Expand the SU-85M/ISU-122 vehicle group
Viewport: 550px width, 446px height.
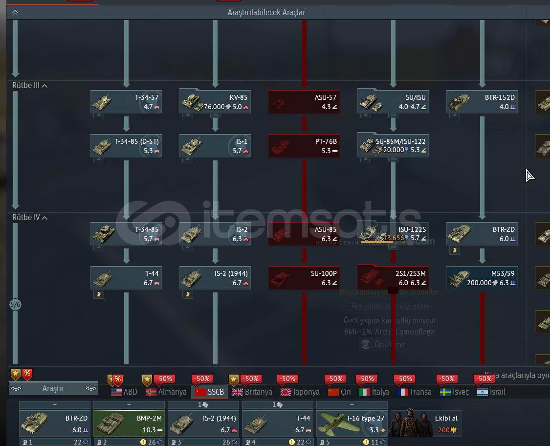coord(394,158)
